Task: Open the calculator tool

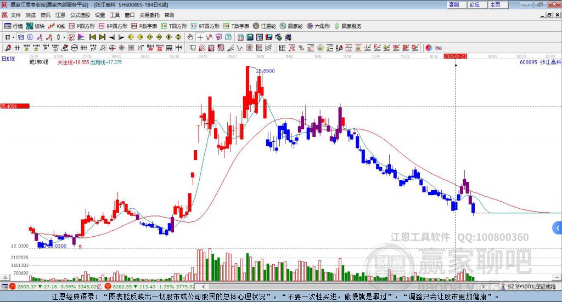Action: click(x=250, y=37)
